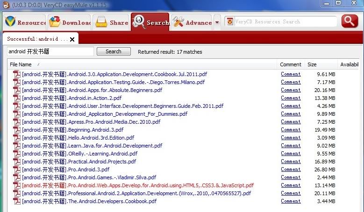Open Comment link for Pro.Android.3.pdf
This screenshot has width=364, height=212.
coord(291,170)
